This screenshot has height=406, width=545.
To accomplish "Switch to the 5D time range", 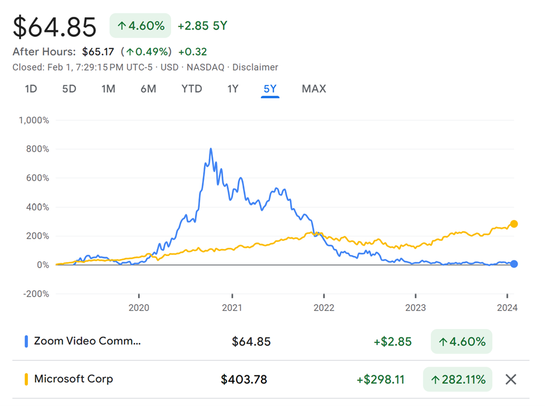I will [x=69, y=89].
